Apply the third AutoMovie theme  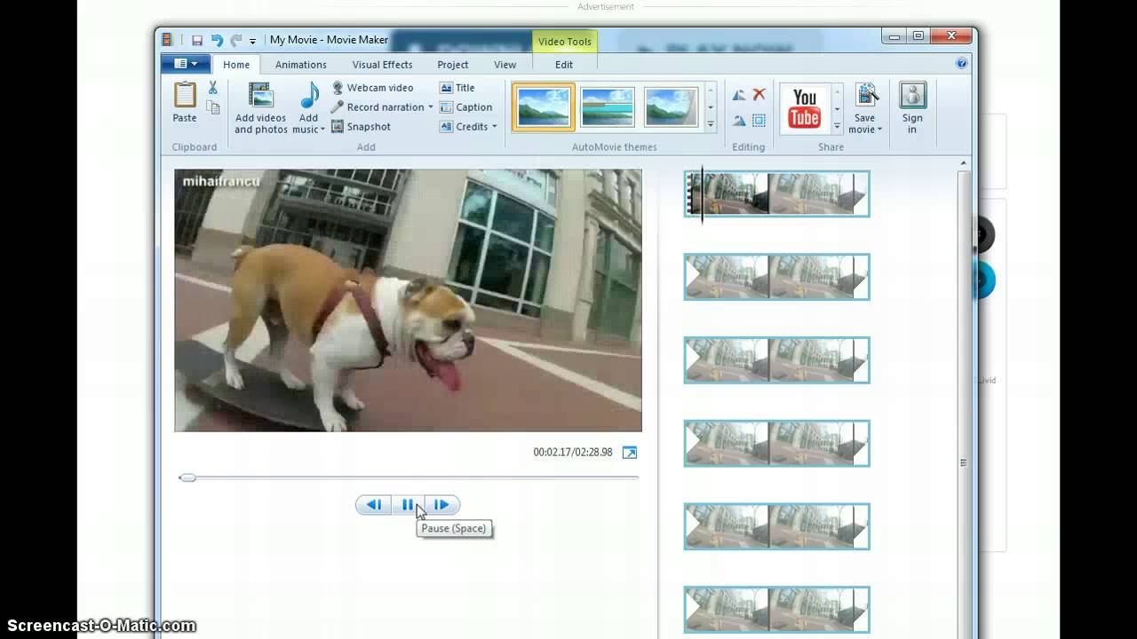(671, 107)
